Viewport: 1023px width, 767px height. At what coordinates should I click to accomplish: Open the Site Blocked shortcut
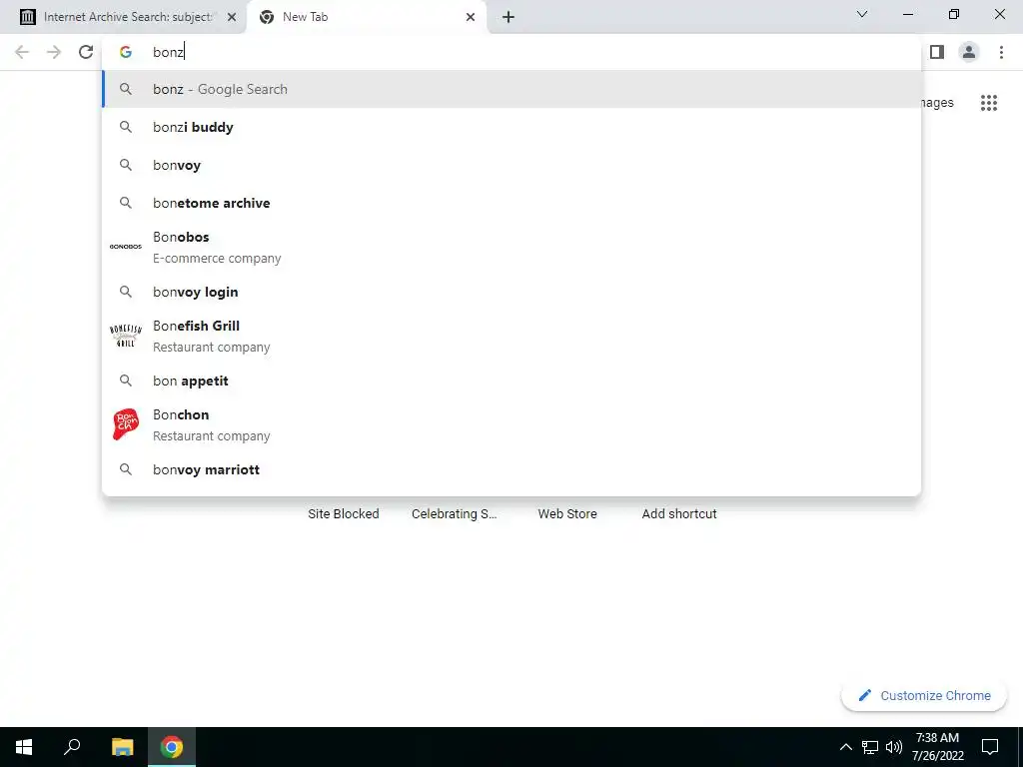click(344, 514)
